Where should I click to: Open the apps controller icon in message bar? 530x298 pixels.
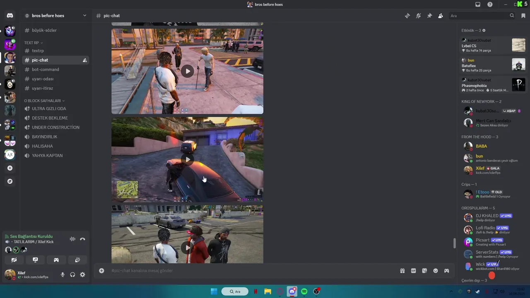[447, 271]
